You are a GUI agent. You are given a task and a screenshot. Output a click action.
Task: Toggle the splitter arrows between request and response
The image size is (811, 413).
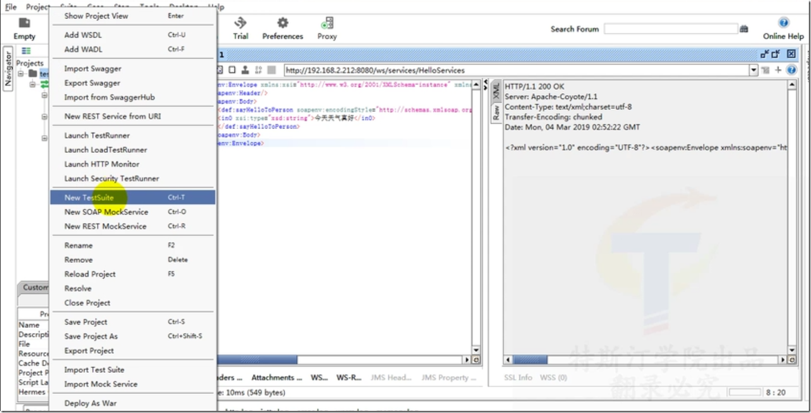pyautogui.click(x=486, y=84)
